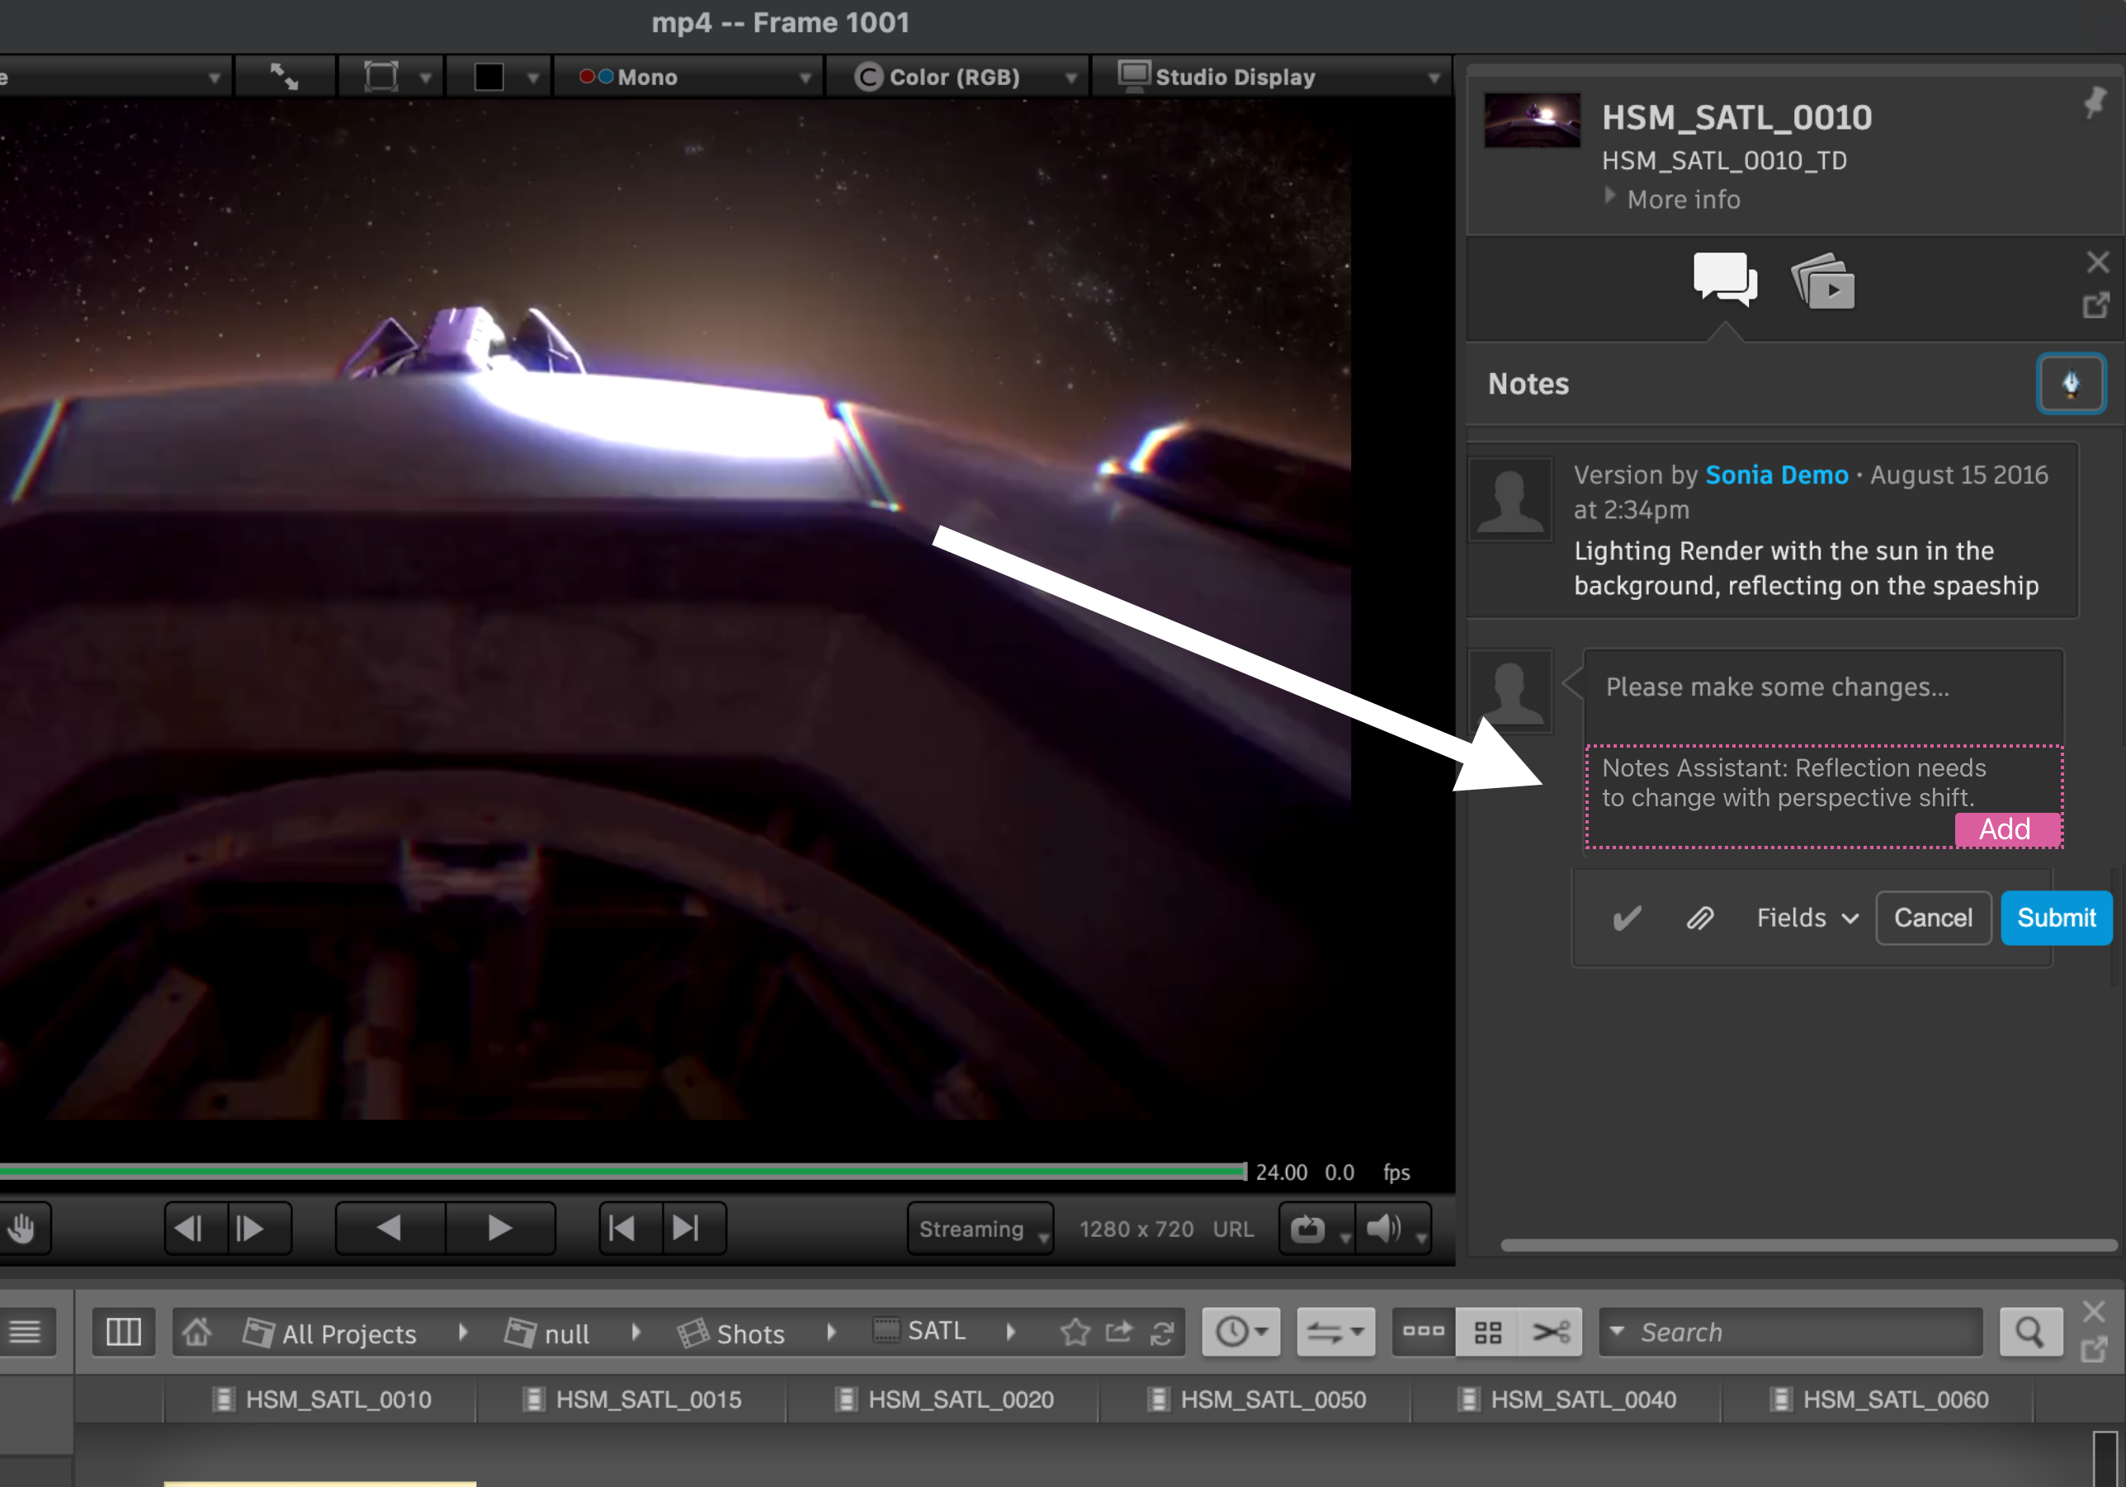Step back one frame

coord(189,1228)
